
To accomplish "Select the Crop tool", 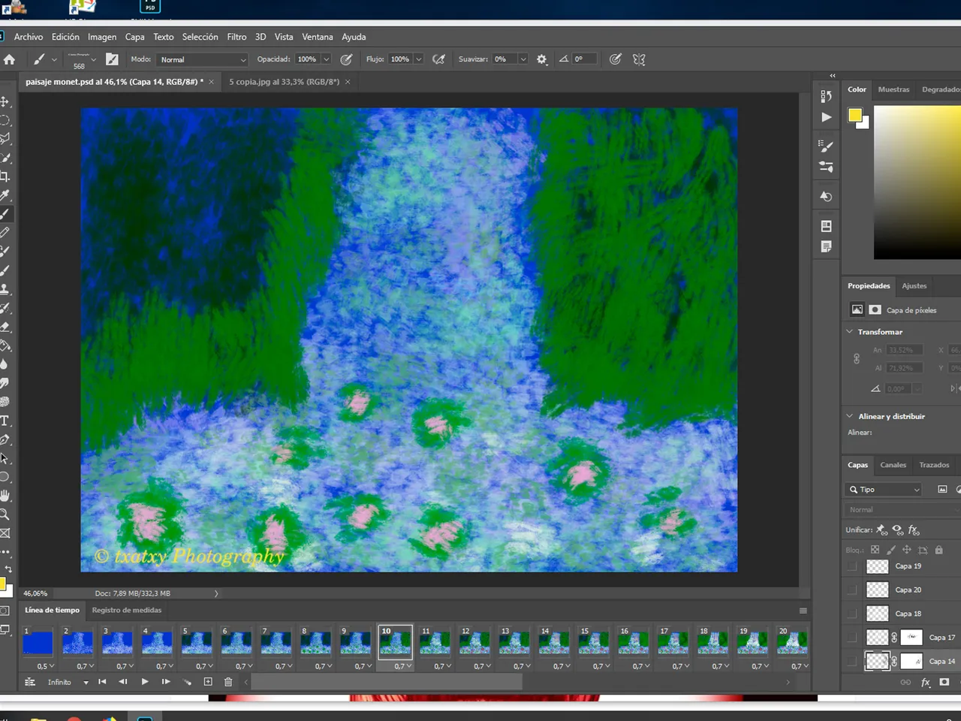I will pos(5,176).
